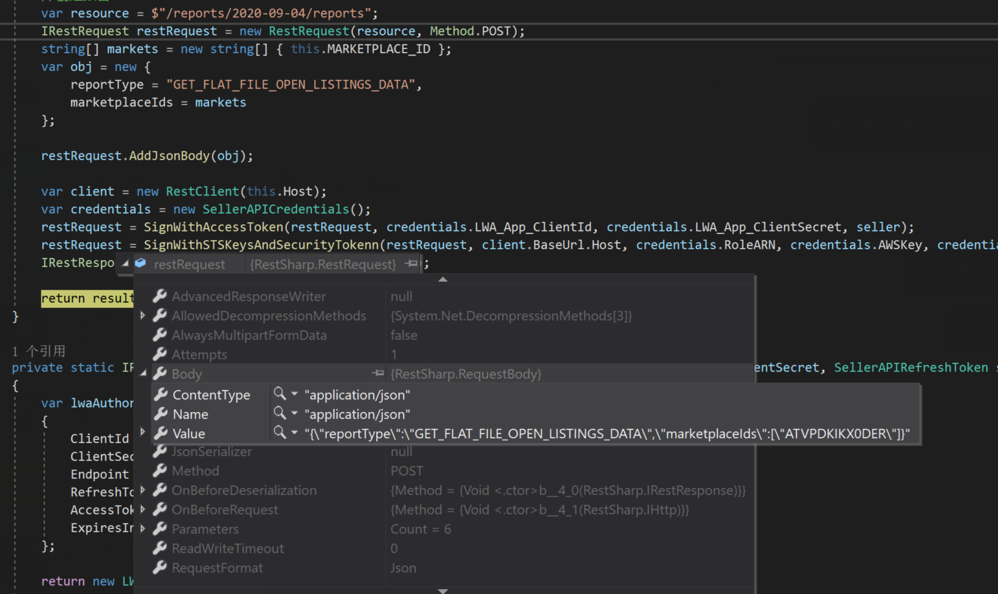Screen dimensions: 998x594
Task: Expand the AllowedDecompressionMethods node
Action: point(144,315)
